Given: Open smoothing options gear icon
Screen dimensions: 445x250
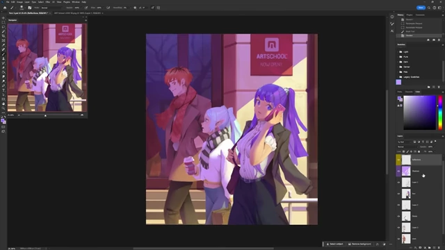Looking at the screenshot, I should pos(135,8).
